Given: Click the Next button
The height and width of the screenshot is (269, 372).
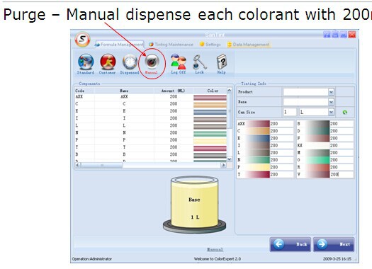Looking at the screenshot, I should pos(334,244).
